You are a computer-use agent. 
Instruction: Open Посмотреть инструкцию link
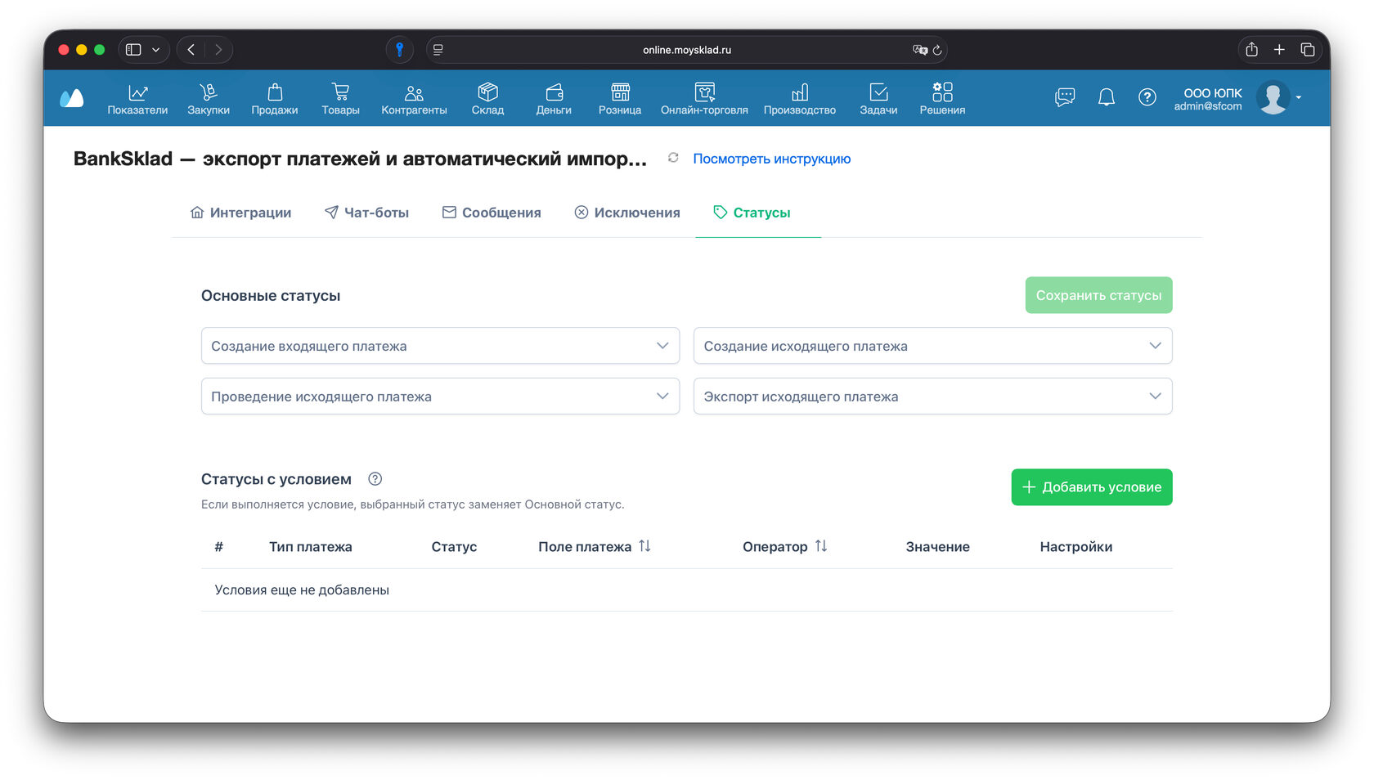click(x=772, y=159)
